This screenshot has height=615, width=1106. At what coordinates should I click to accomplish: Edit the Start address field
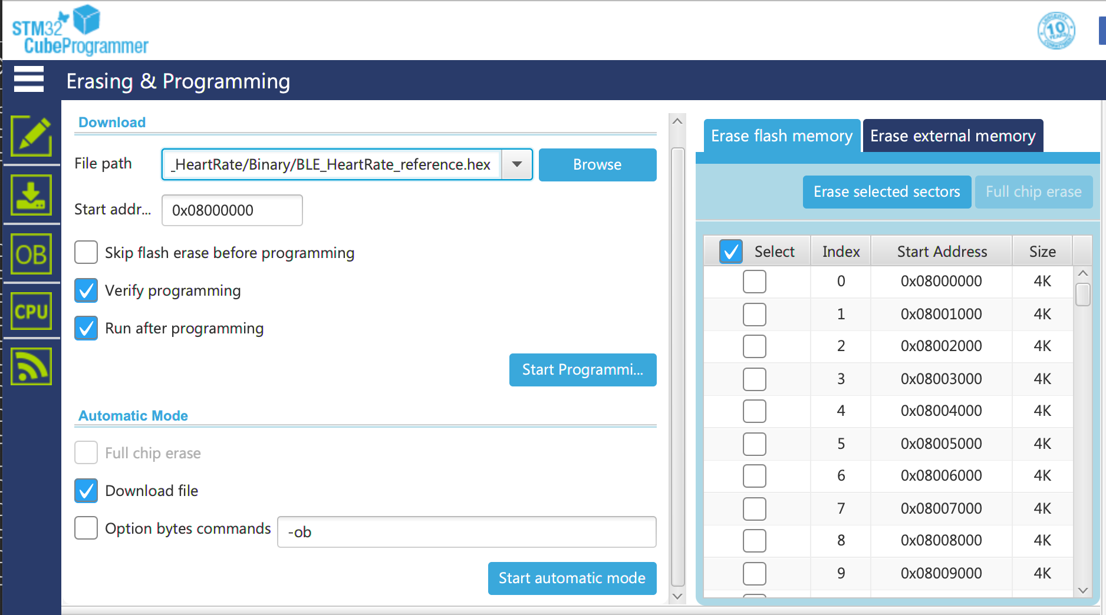tap(232, 210)
